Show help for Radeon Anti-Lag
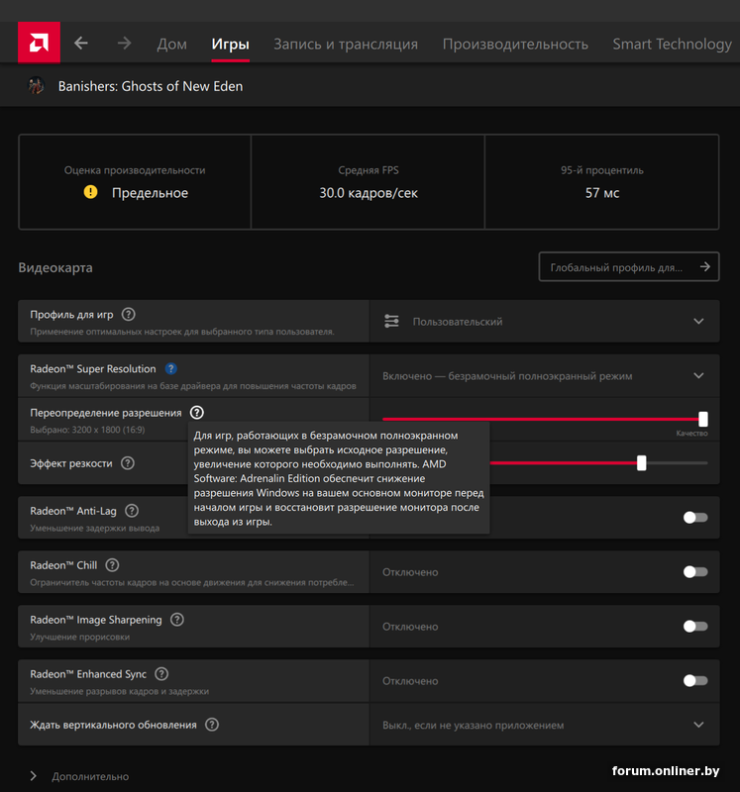This screenshot has width=740, height=792. coord(132,511)
